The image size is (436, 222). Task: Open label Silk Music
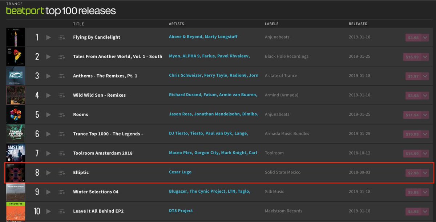275,192
